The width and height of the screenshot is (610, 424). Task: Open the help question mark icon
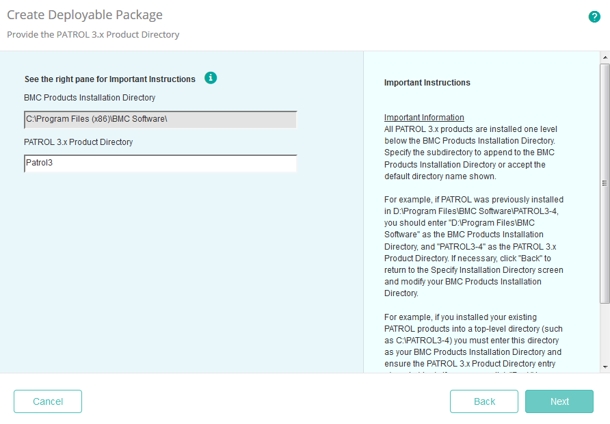(594, 16)
